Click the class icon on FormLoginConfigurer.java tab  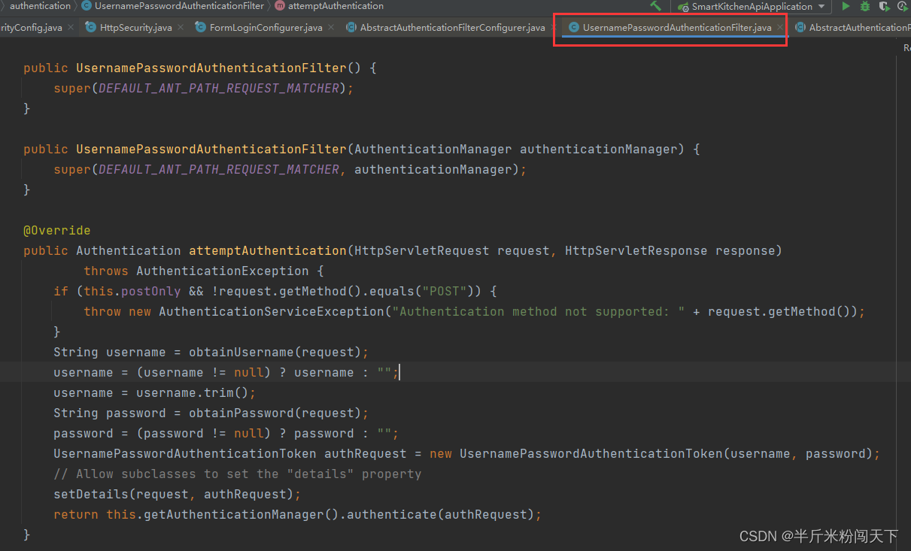point(200,26)
